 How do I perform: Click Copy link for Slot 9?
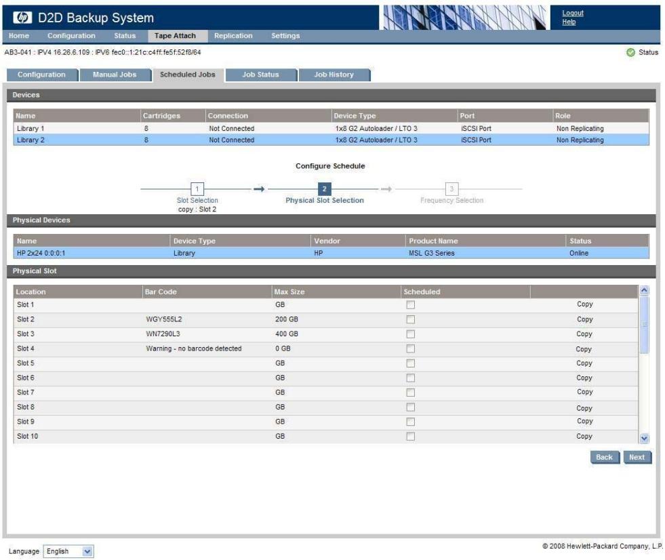click(584, 421)
